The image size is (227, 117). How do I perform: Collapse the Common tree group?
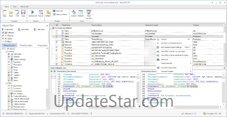point(6,51)
